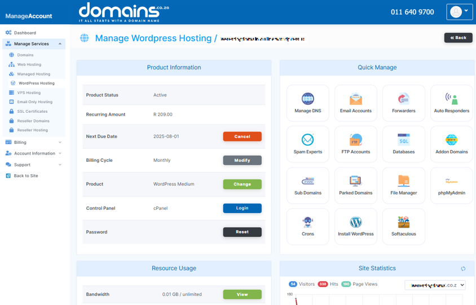
Task: Go to Managed Hosting in sidebar
Action: 33,74
